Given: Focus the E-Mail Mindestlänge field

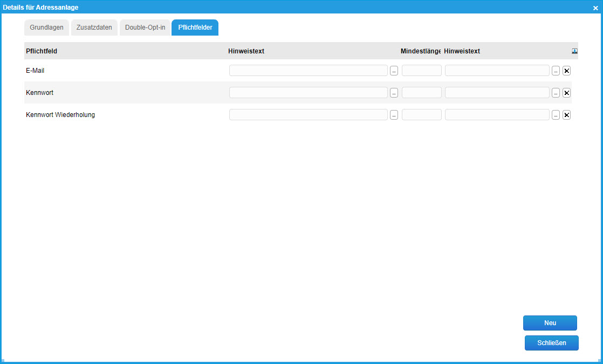Looking at the screenshot, I should tap(421, 71).
